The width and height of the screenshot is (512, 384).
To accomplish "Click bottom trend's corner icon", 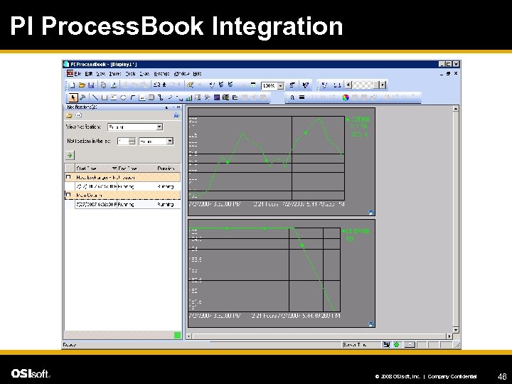I will [x=371, y=324].
